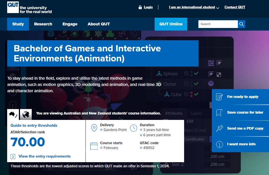Open the About QUT menu
Screen dimensions: 269x175
[99, 24]
